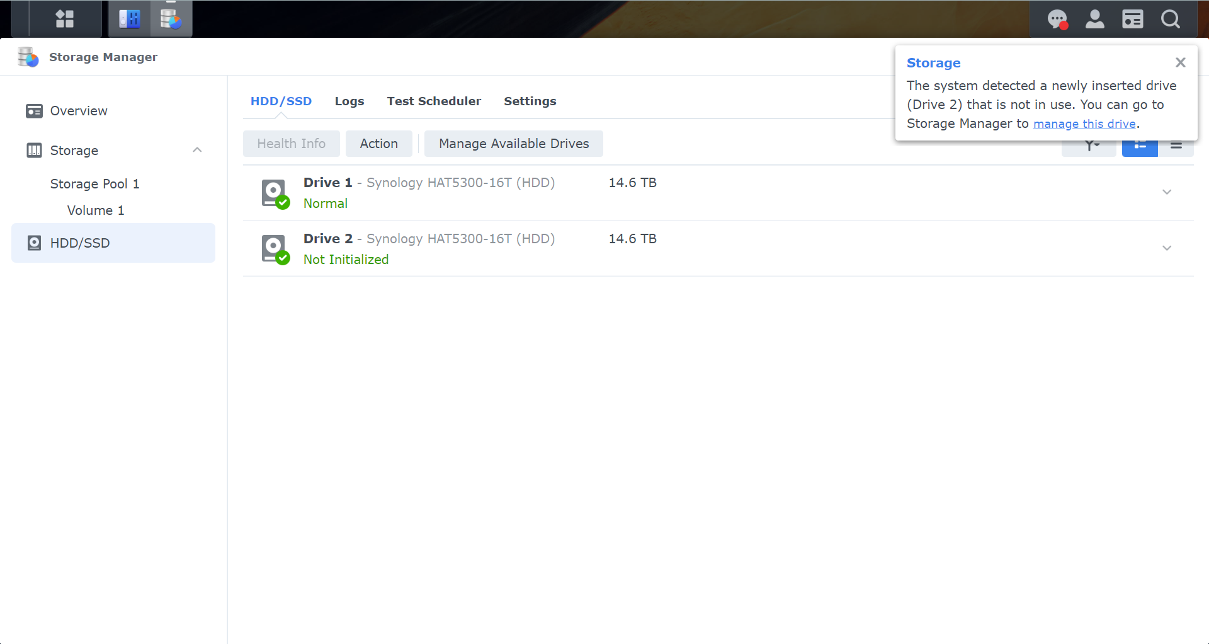The height and width of the screenshot is (644, 1209).
Task: Open the Test Scheduler tab
Action: click(x=434, y=101)
